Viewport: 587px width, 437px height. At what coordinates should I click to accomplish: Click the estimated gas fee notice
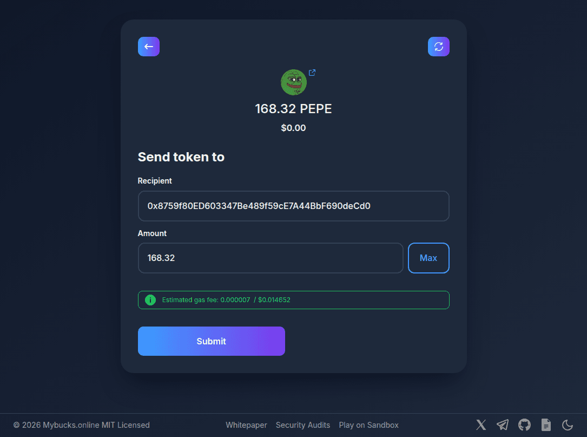coord(293,300)
